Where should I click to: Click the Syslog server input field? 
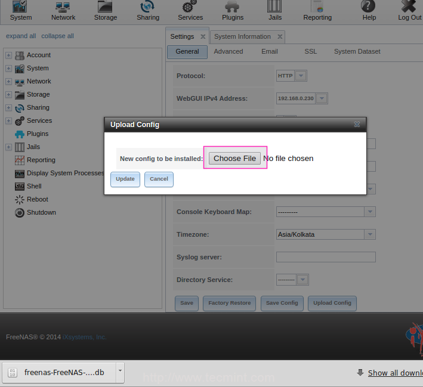point(326,257)
